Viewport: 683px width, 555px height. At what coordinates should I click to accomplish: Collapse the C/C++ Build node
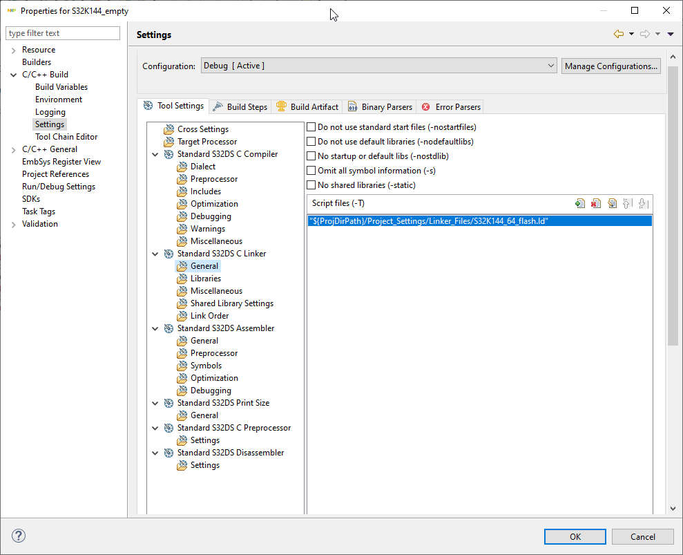[14, 75]
